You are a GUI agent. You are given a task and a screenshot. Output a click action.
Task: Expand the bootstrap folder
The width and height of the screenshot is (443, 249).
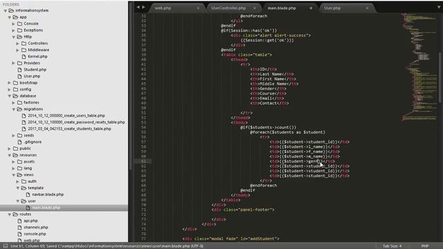point(9,83)
